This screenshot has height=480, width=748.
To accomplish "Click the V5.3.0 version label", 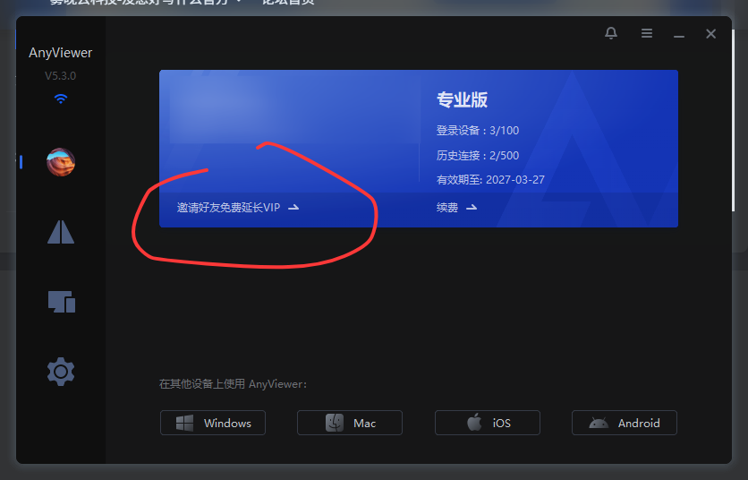I will click(x=61, y=76).
